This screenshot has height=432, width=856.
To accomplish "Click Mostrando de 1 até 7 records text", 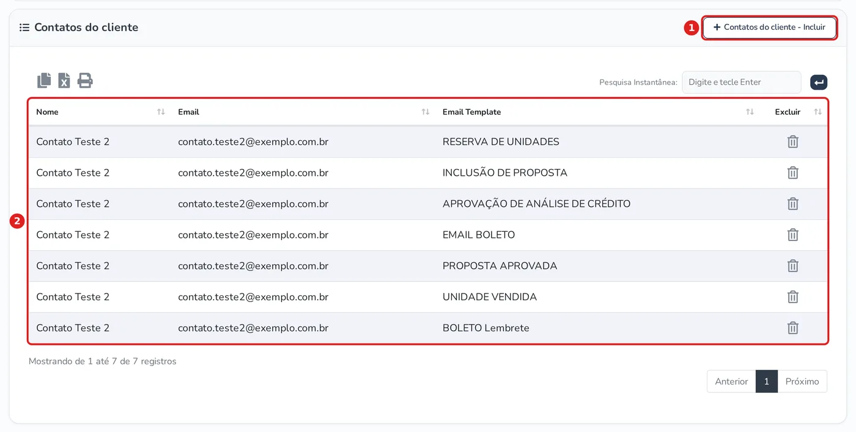I will point(103,361).
